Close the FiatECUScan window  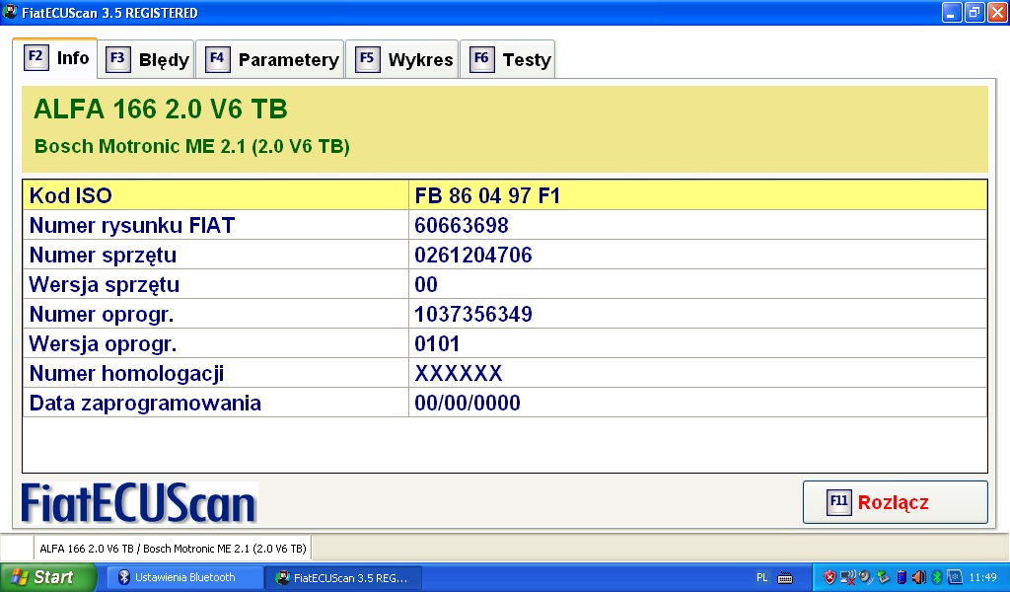click(997, 12)
